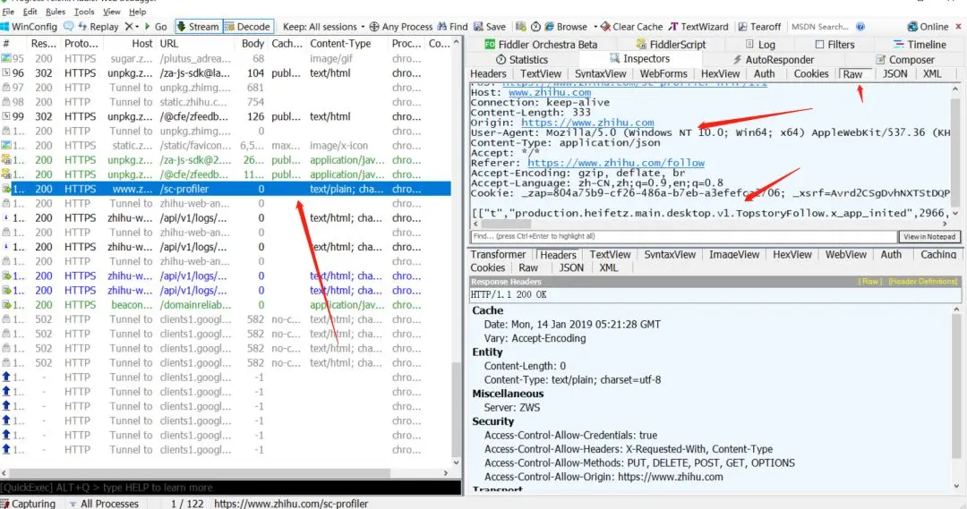The image size is (967, 509).
Task: Sort sessions by Body column
Action: click(252, 44)
